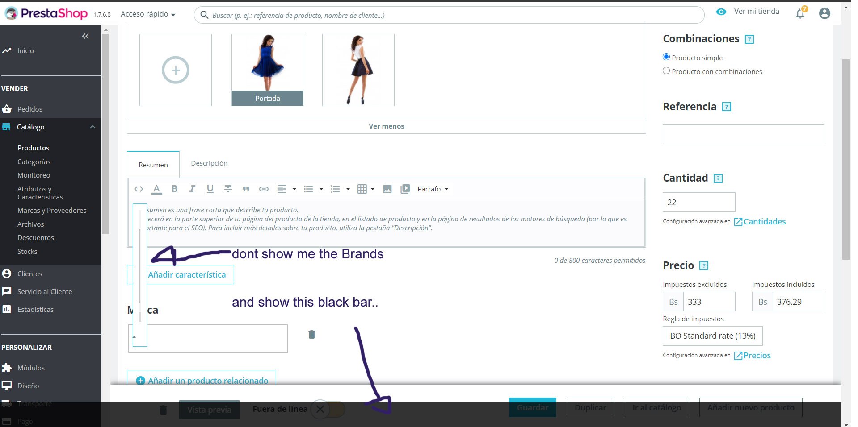Screen dimensions: 858x427
Task: Open the Referencia help icon
Action: (727, 107)
